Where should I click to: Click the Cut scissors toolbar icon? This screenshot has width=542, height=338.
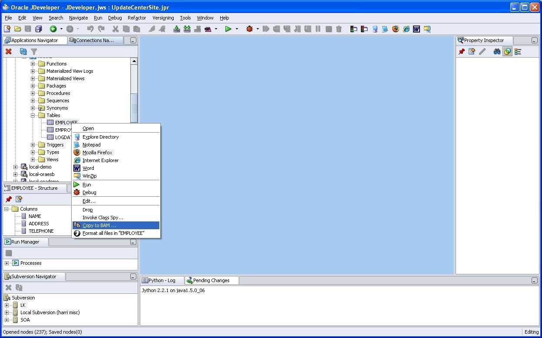click(116, 29)
